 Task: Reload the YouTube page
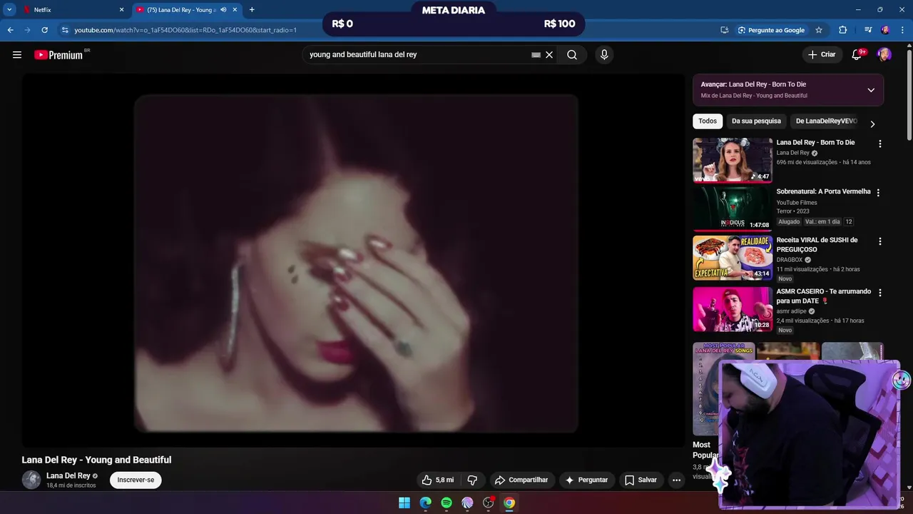44,30
